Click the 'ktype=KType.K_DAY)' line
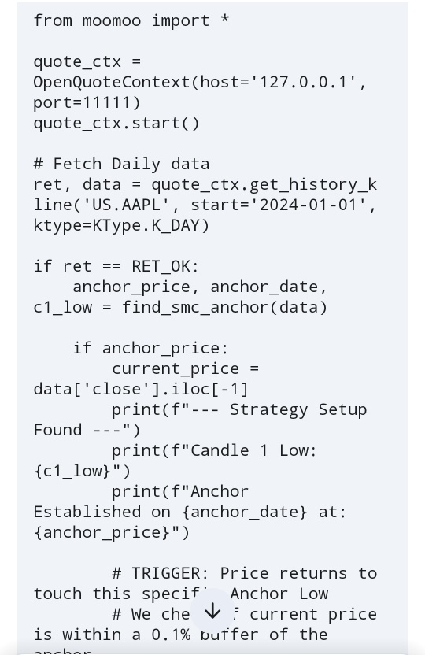Screen dimensions: 425x655 click(121, 225)
